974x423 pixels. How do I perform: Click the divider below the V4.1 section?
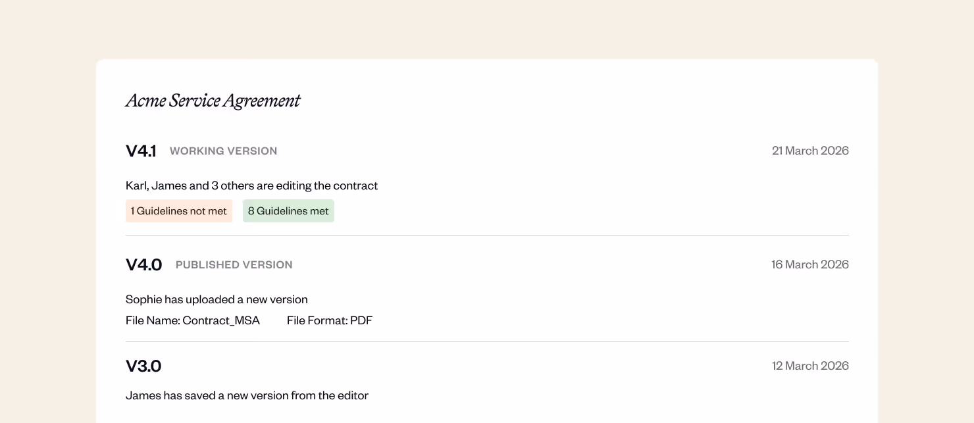tap(487, 235)
